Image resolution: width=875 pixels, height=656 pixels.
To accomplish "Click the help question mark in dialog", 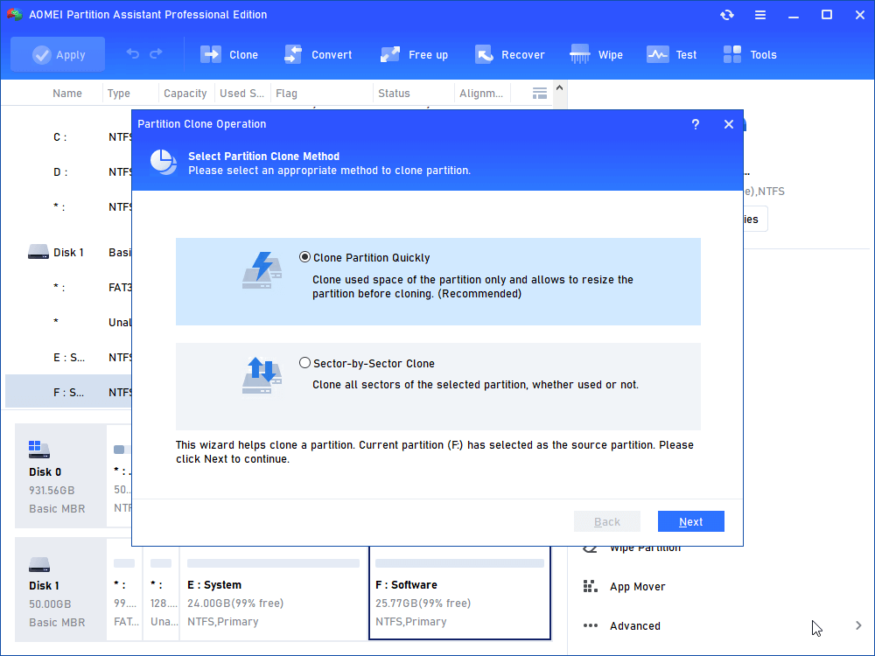I will click(x=696, y=124).
